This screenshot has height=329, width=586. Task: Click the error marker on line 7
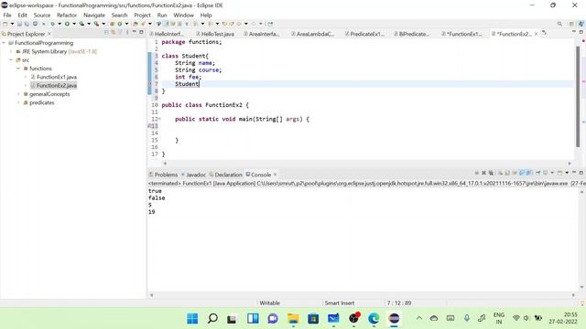pyautogui.click(x=150, y=84)
